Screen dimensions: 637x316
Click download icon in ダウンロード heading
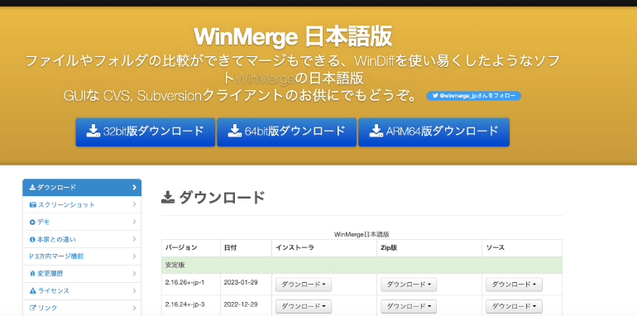point(168,198)
